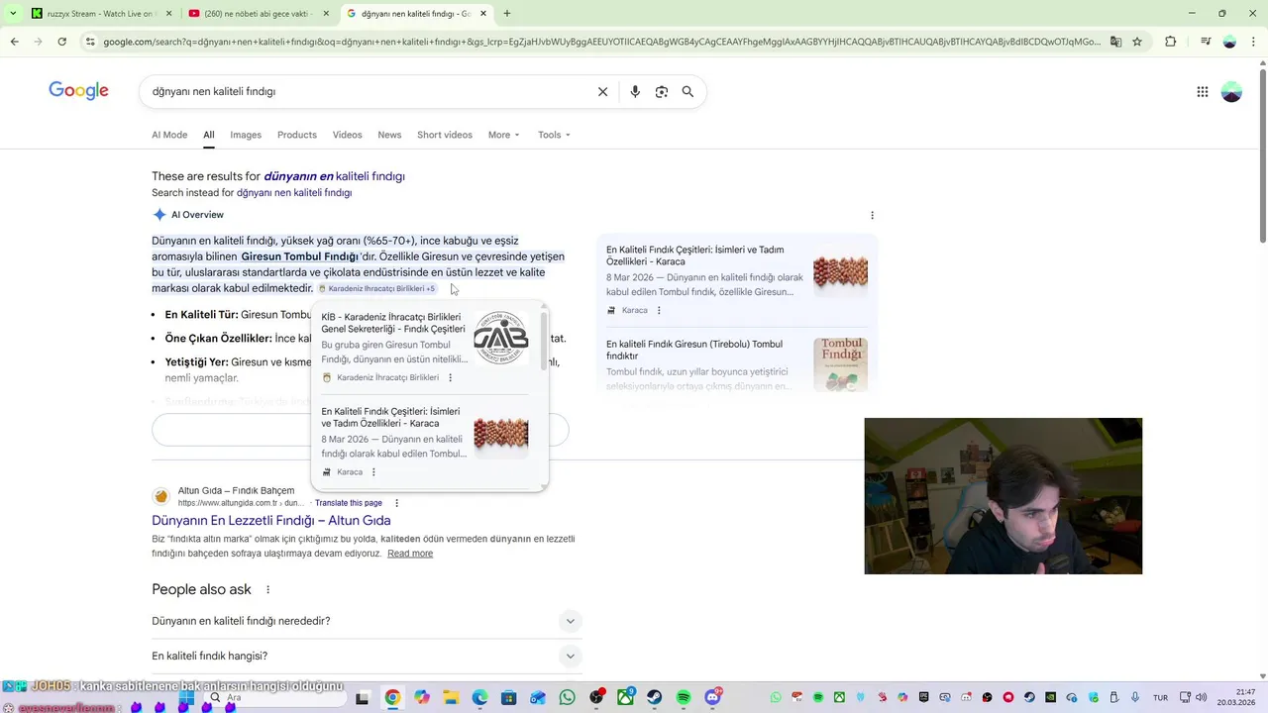
Task: Open Chrome menu three-dot button
Action: [x=1252, y=42]
